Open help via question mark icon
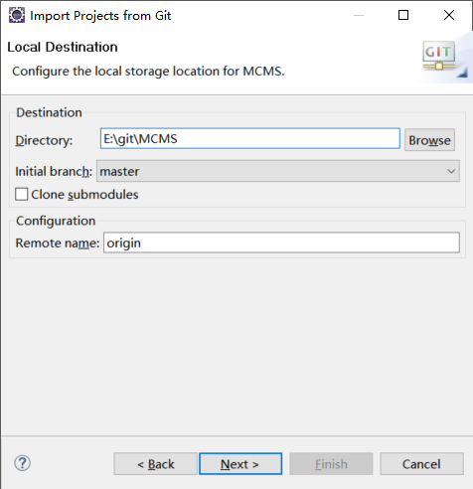Viewport: 473px width, 489px height. pos(23,463)
